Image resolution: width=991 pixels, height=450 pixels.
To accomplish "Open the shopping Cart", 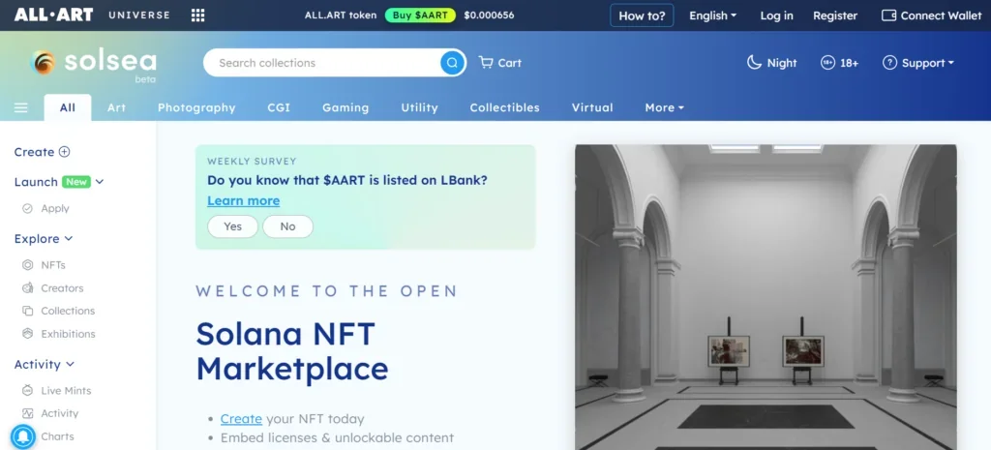I will point(500,63).
